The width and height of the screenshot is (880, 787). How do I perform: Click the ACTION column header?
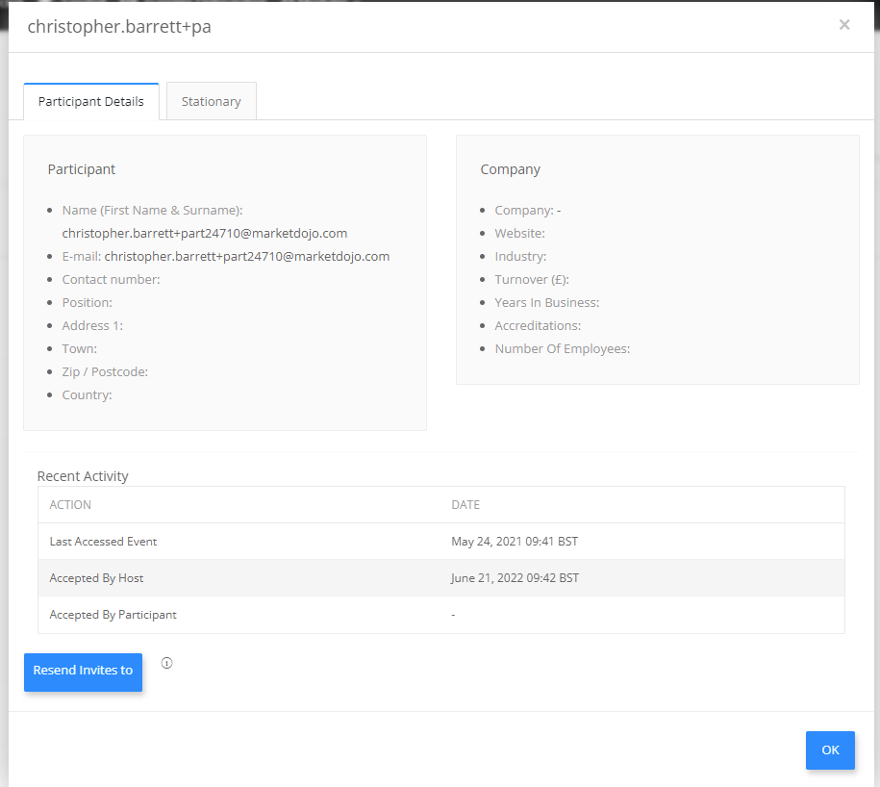pos(70,505)
